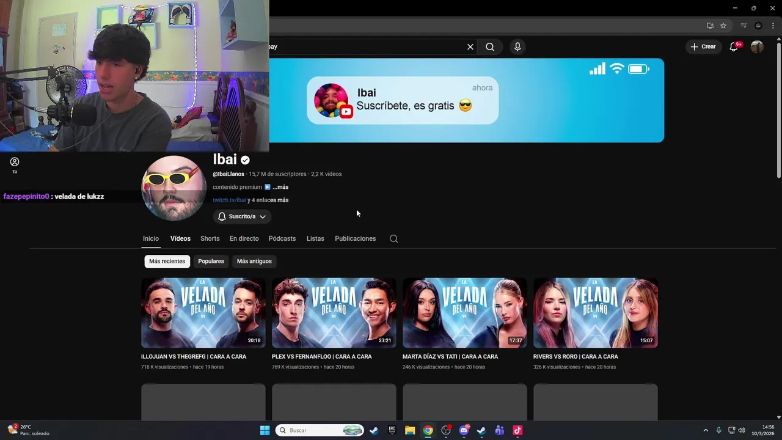Viewport: 782px width, 440px height.
Task: Open File Explorer from taskbar
Action: (410, 430)
